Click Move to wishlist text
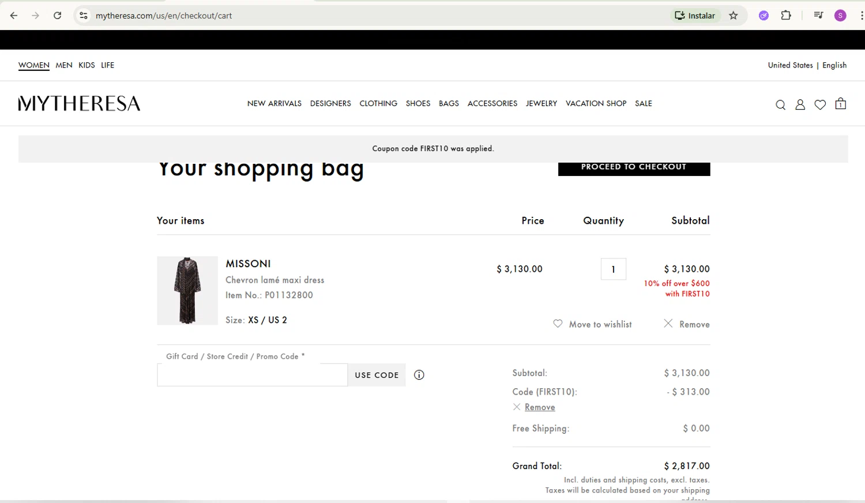Image resolution: width=865 pixels, height=503 pixels. [600, 324]
